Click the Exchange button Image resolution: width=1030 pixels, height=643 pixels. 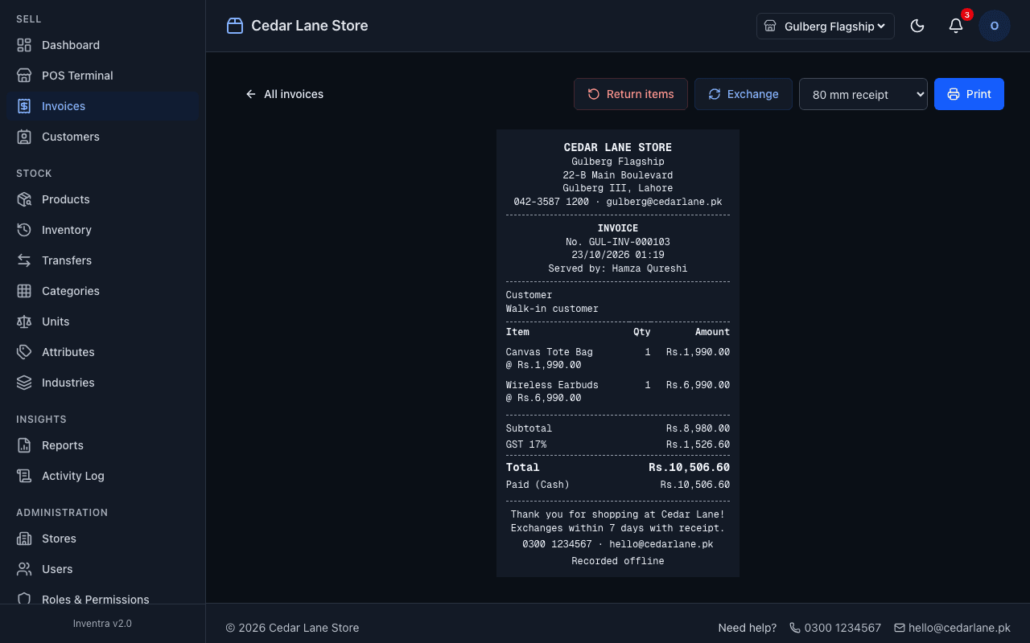pyautogui.click(x=744, y=94)
